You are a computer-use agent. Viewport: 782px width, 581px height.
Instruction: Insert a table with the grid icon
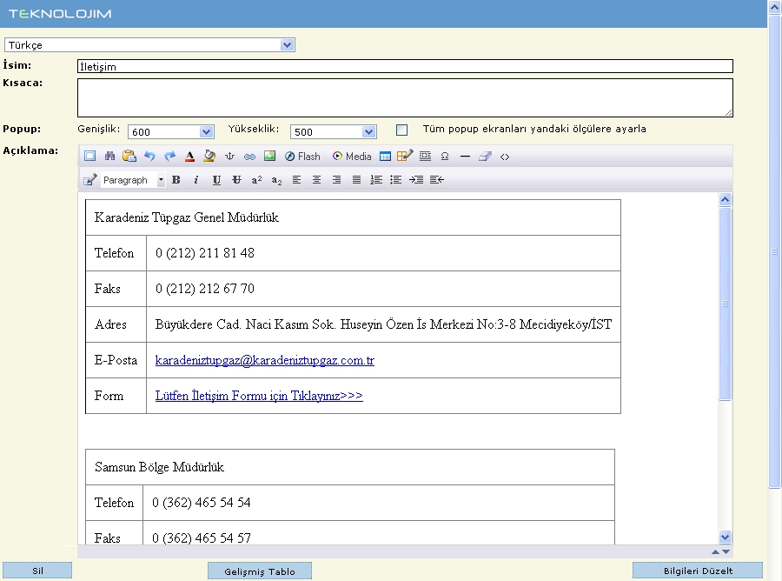click(x=385, y=157)
